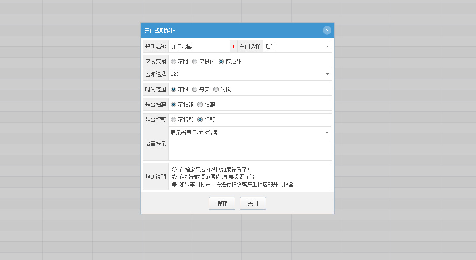Click the line starting 如果车门打开
The image size is (476, 260).
(x=238, y=184)
